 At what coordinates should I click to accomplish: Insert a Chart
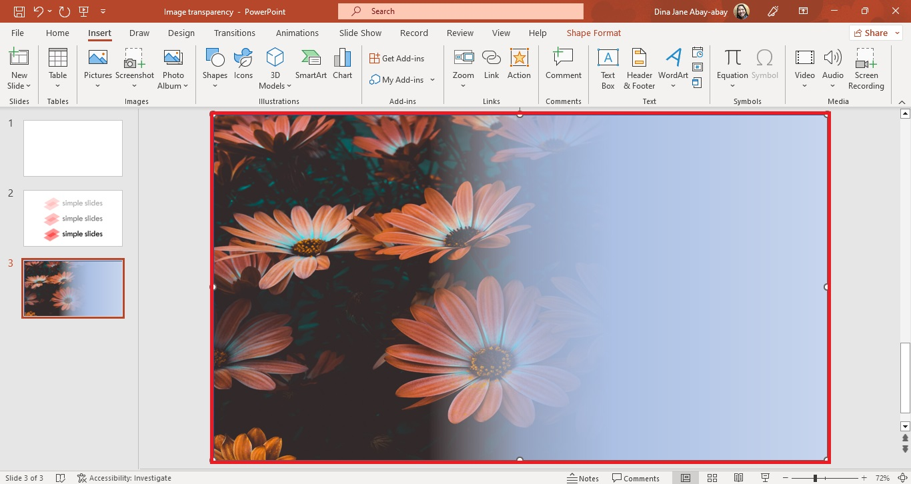342,63
